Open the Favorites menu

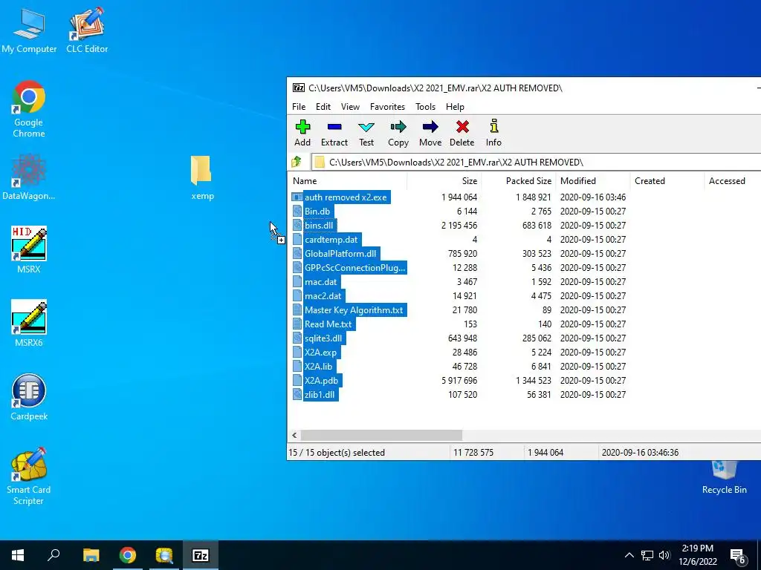coord(387,107)
